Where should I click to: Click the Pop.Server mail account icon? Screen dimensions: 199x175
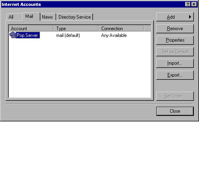[13, 35]
